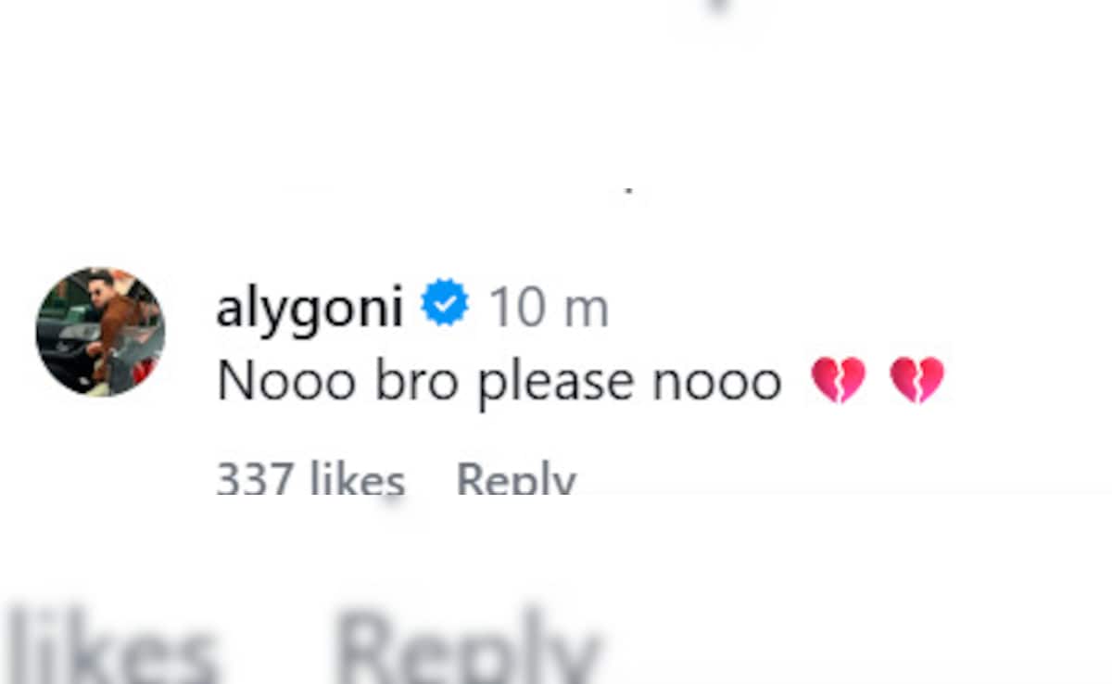
Task: Click the second broken heart emoji
Action: coord(916,380)
